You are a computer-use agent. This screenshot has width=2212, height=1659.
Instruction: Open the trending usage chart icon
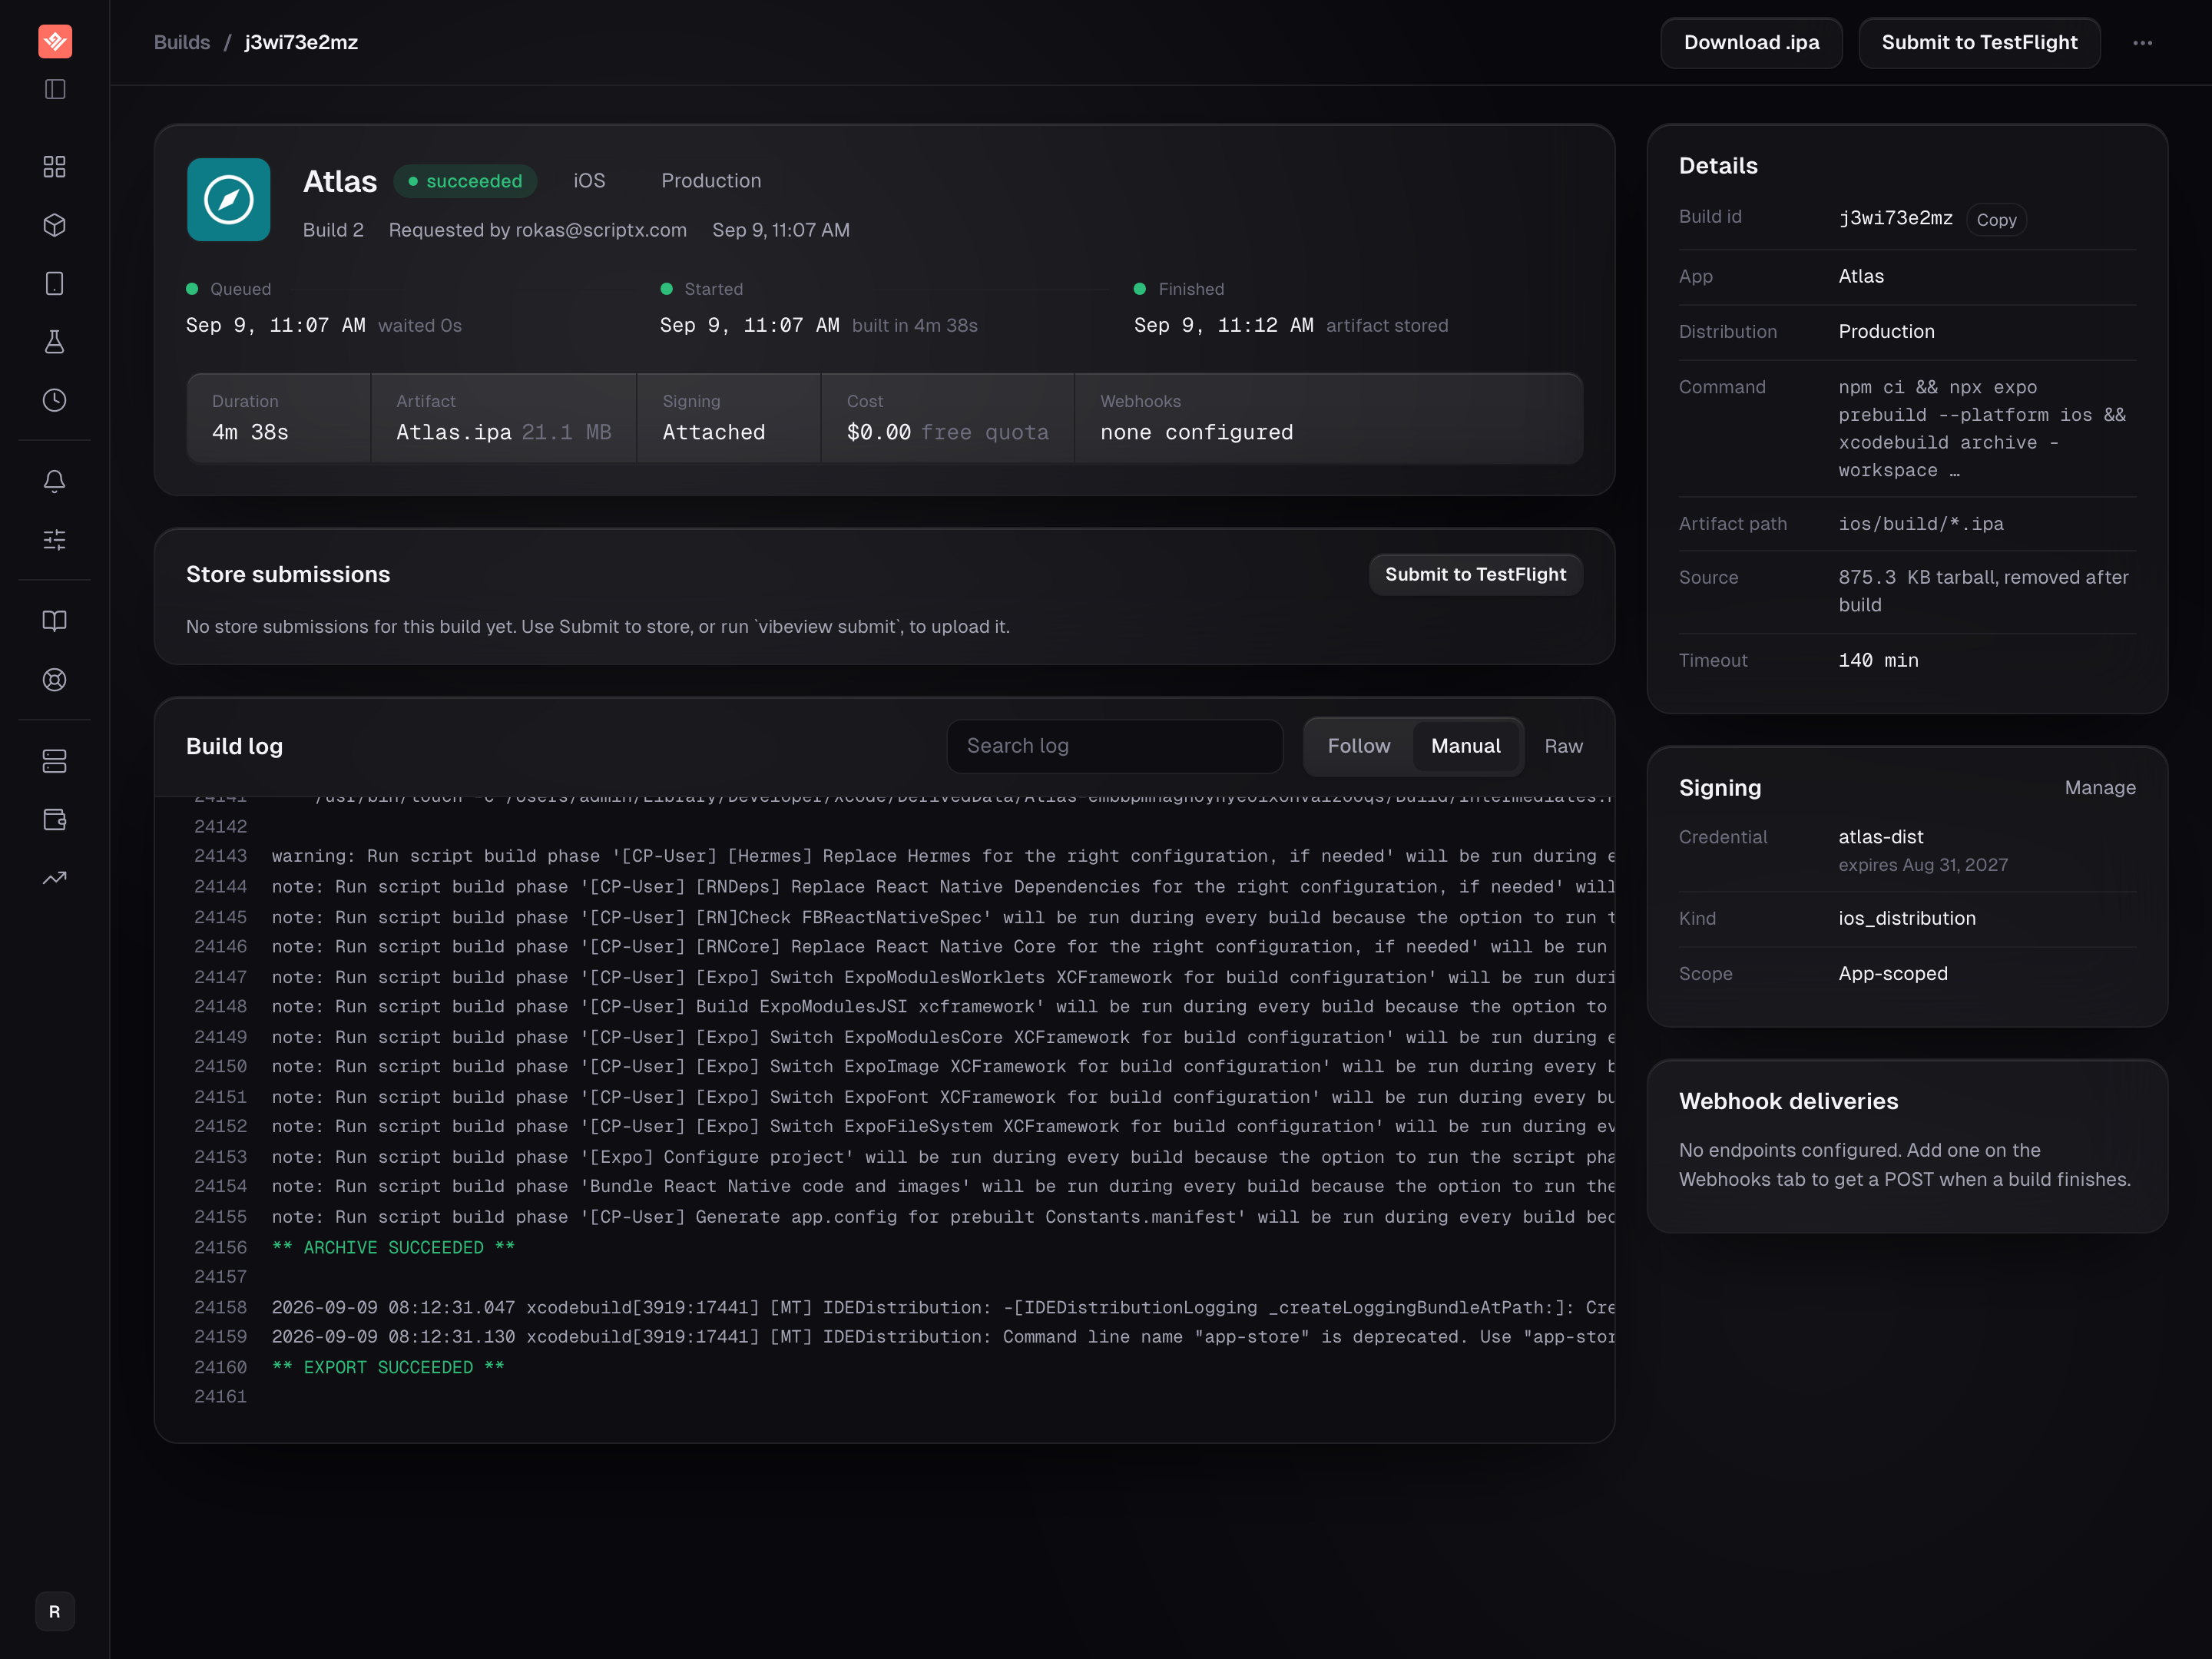(55, 878)
